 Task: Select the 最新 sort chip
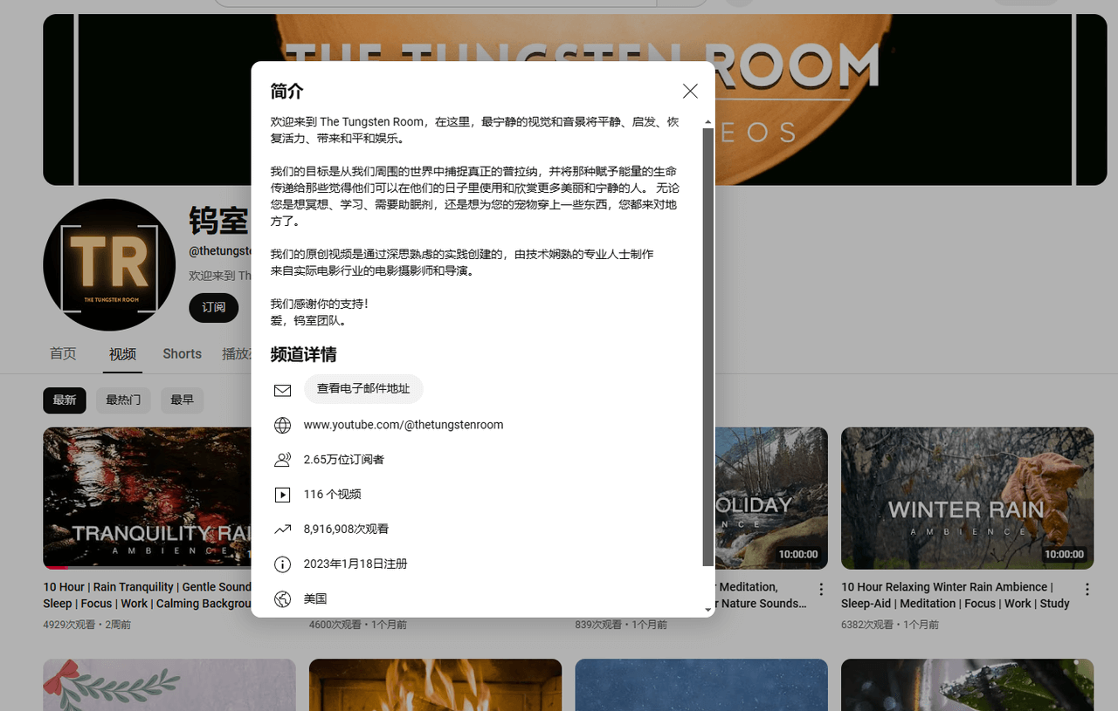(65, 400)
